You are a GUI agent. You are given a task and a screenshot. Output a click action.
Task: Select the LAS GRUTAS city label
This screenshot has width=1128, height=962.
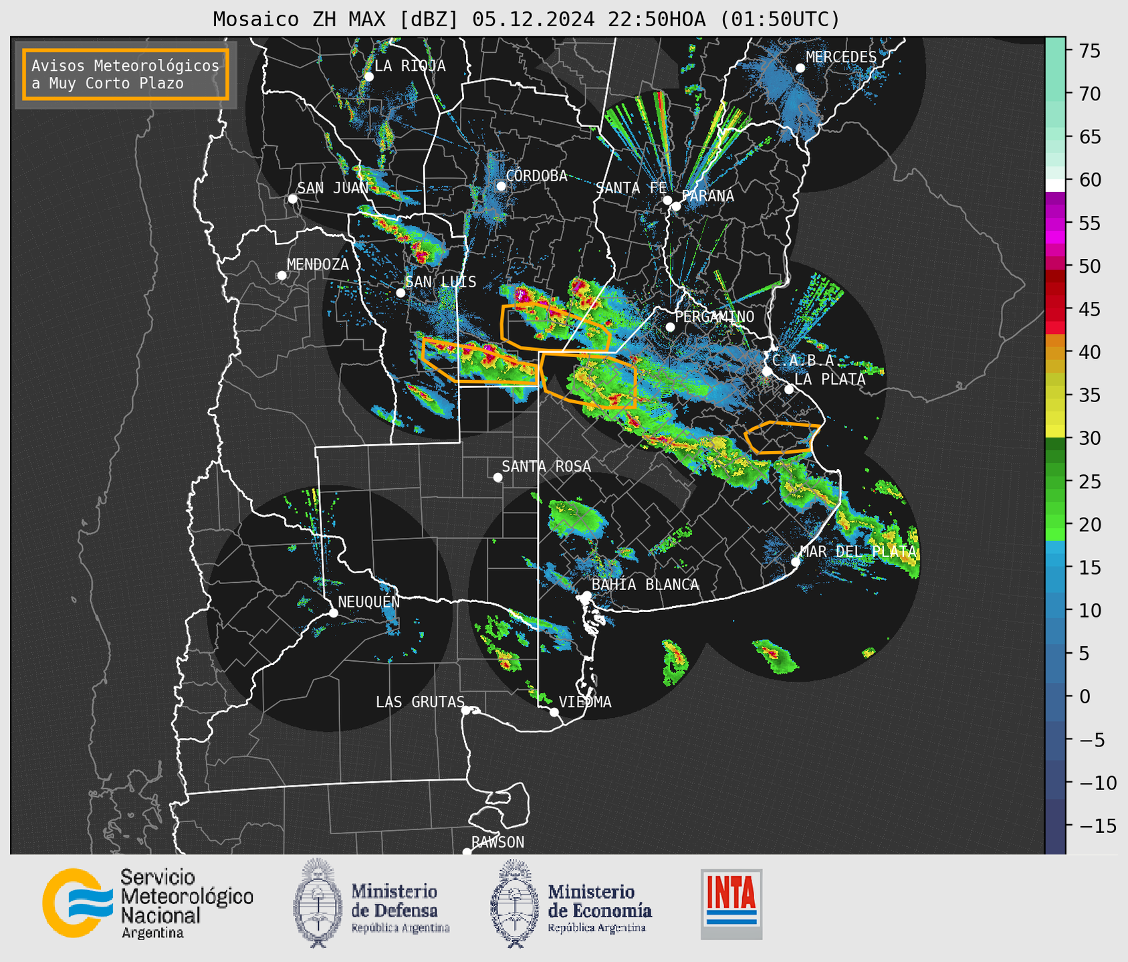tap(420, 702)
